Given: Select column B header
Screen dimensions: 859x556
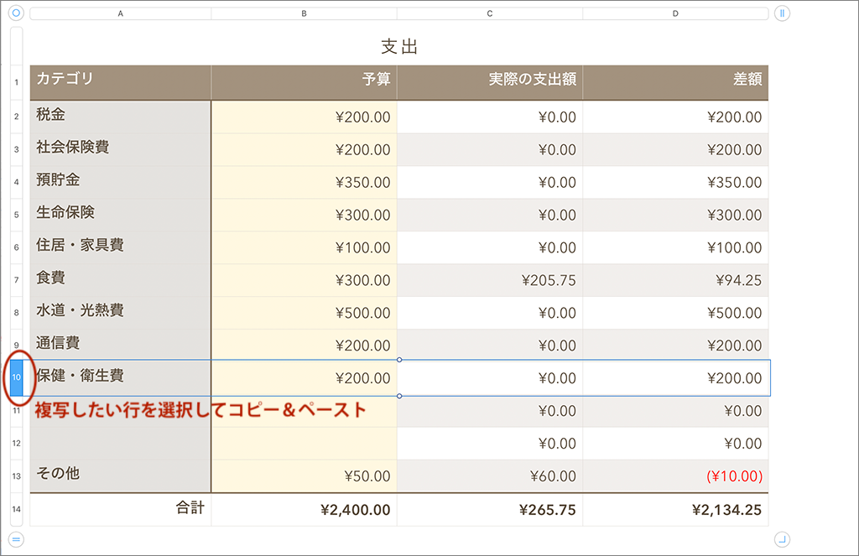Looking at the screenshot, I should [x=304, y=13].
